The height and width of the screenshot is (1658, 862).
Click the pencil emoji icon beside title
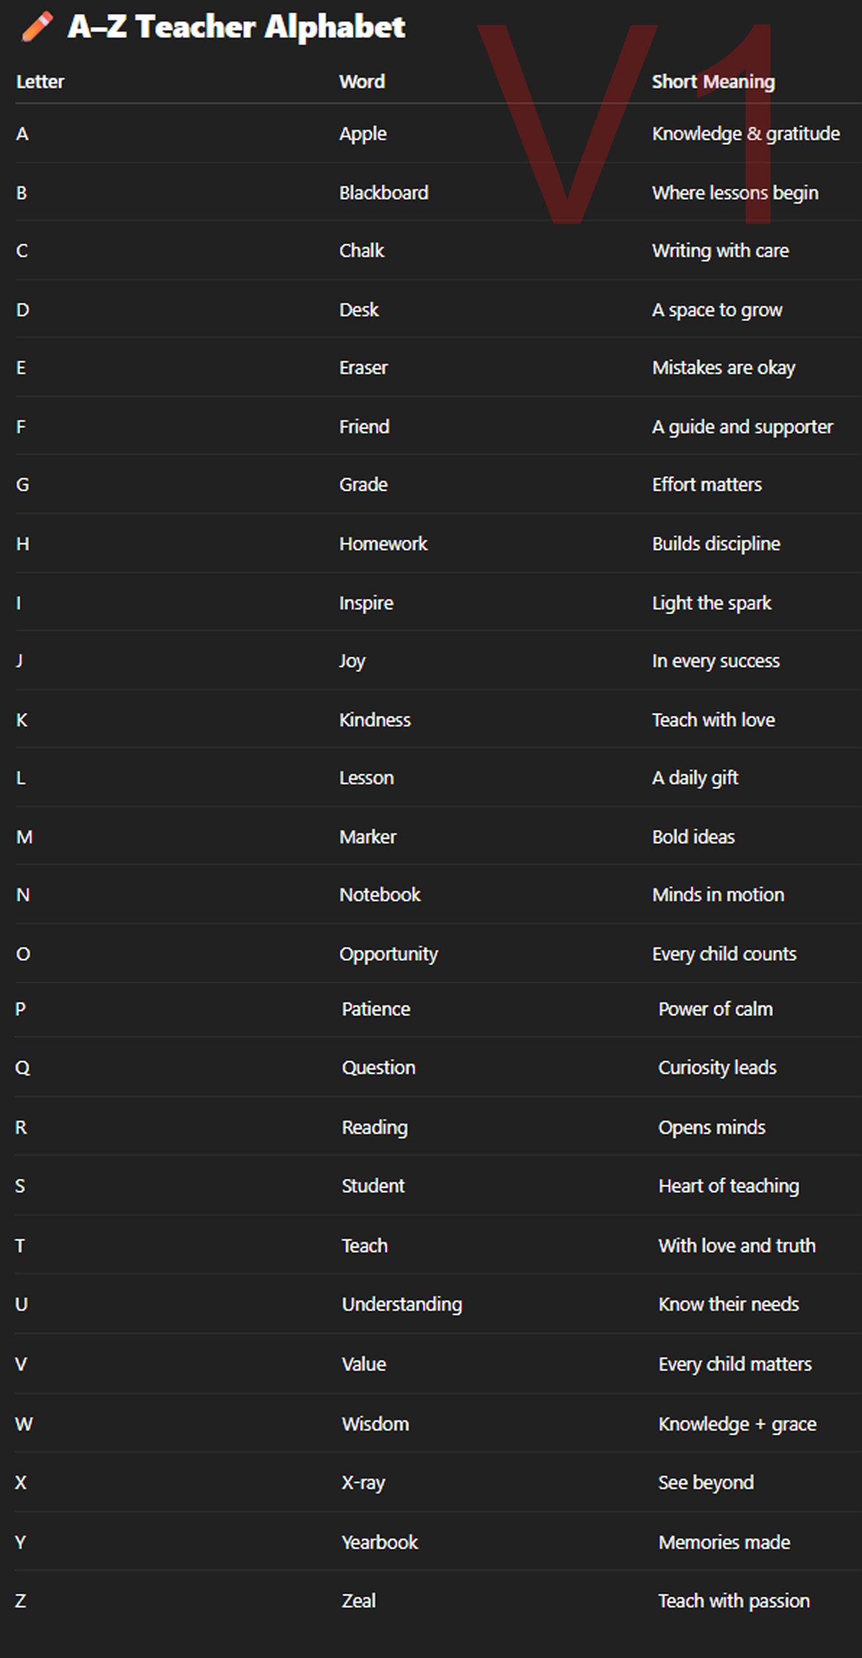[x=36, y=27]
